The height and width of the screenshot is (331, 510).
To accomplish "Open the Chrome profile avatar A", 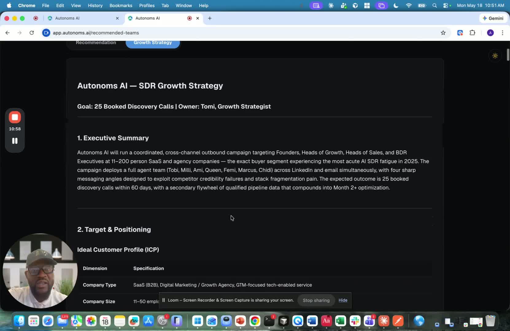I will pyautogui.click(x=490, y=33).
